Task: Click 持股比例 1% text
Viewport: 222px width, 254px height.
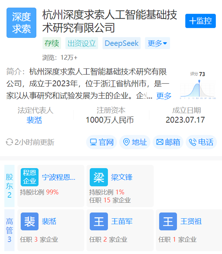Action: [107, 192]
